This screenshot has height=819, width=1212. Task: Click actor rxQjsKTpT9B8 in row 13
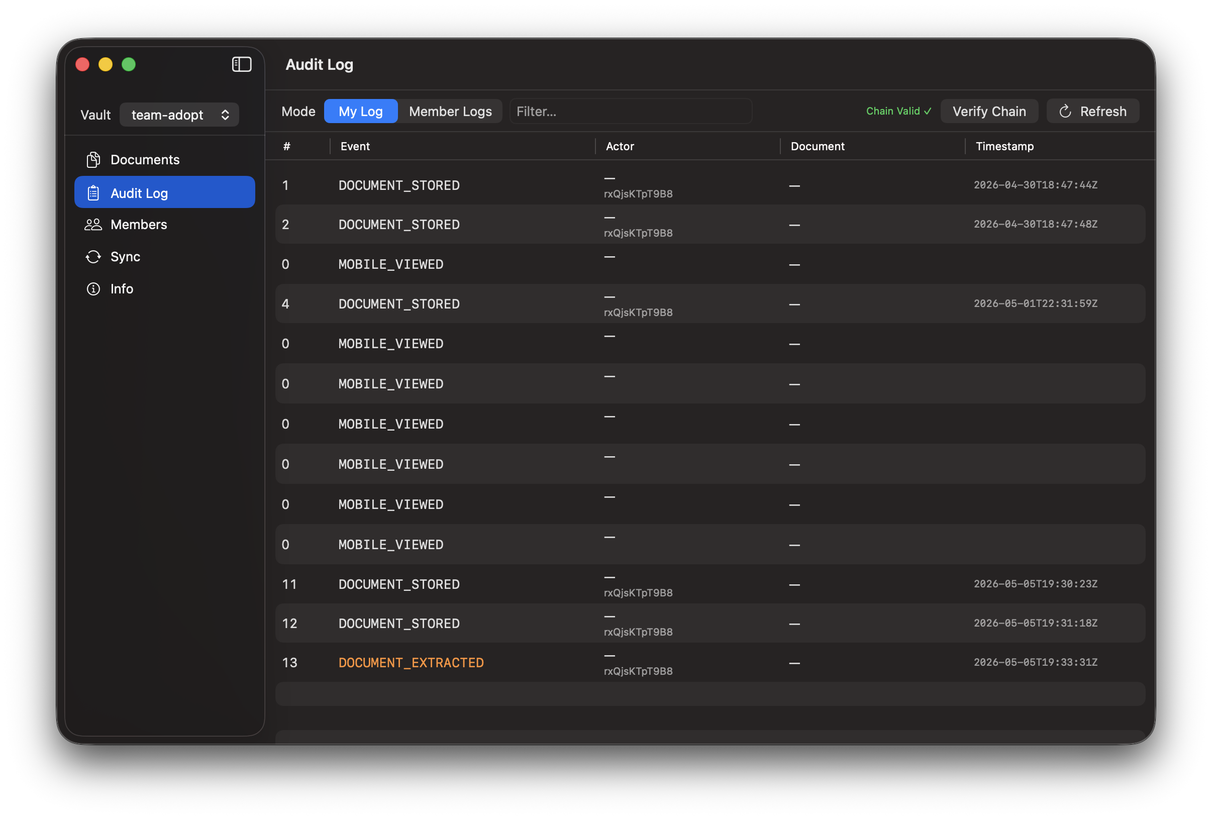click(638, 671)
